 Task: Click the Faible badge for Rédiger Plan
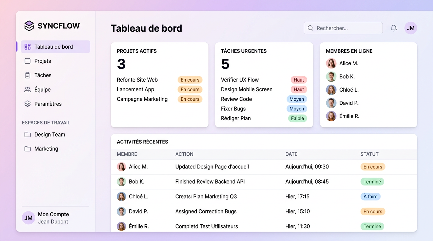pyautogui.click(x=297, y=118)
